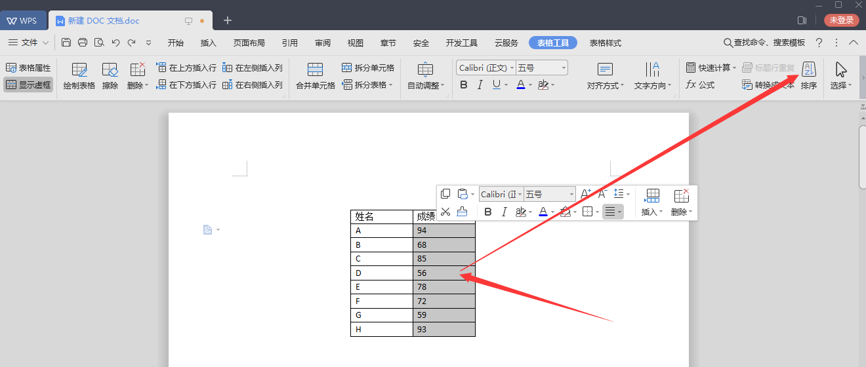Open the Select (选择) dropdown
The width and height of the screenshot is (866, 367).
click(x=841, y=76)
